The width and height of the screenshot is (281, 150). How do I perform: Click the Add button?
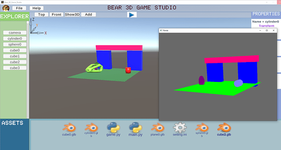pyautogui.click(x=88, y=15)
